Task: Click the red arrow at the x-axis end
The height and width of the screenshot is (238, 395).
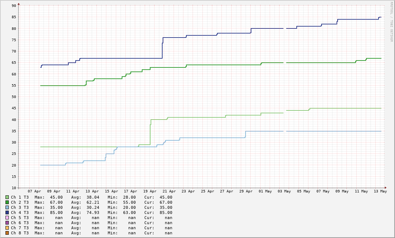Action: [385, 188]
